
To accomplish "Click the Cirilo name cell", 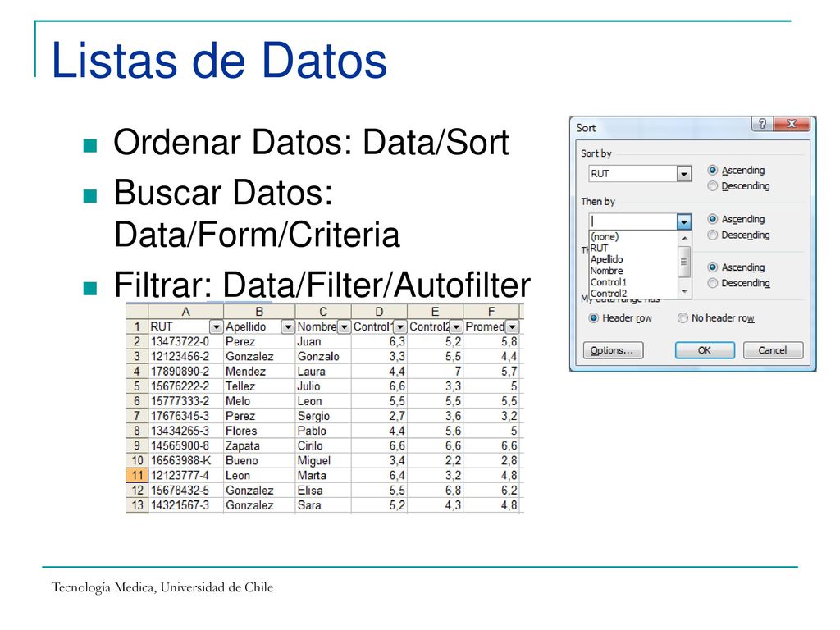I will click(x=323, y=445).
